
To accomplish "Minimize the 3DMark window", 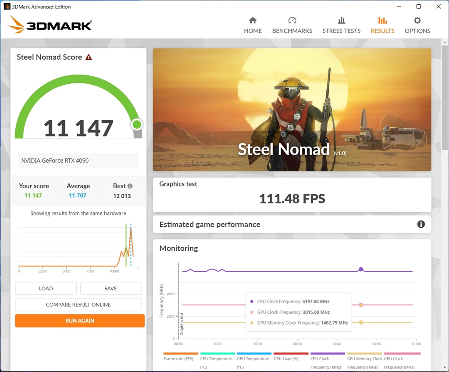I will pyautogui.click(x=399, y=6).
